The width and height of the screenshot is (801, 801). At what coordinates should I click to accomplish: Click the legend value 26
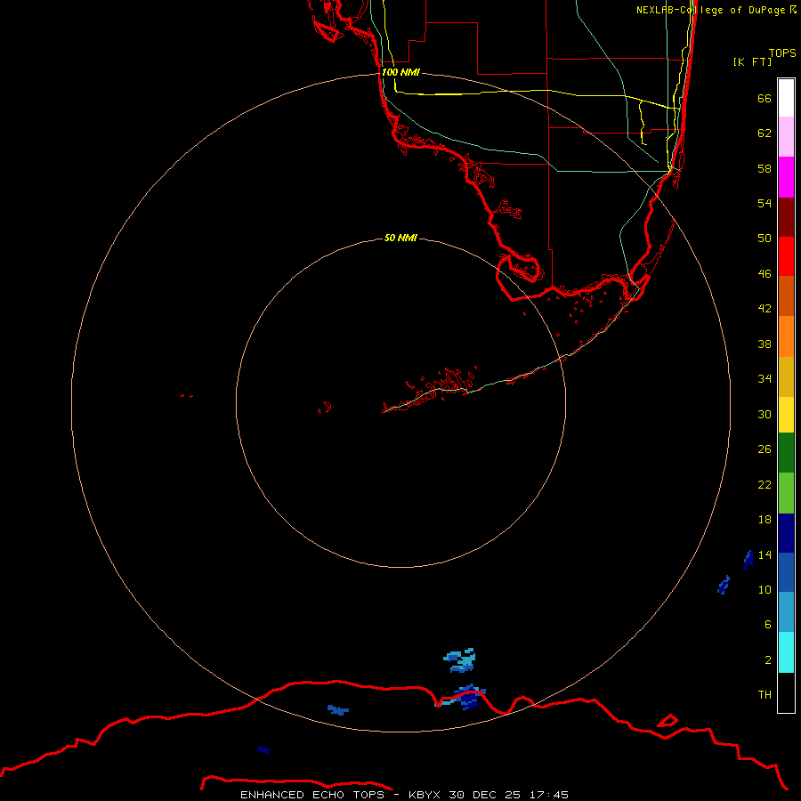pyautogui.click(x=765, y=449)
